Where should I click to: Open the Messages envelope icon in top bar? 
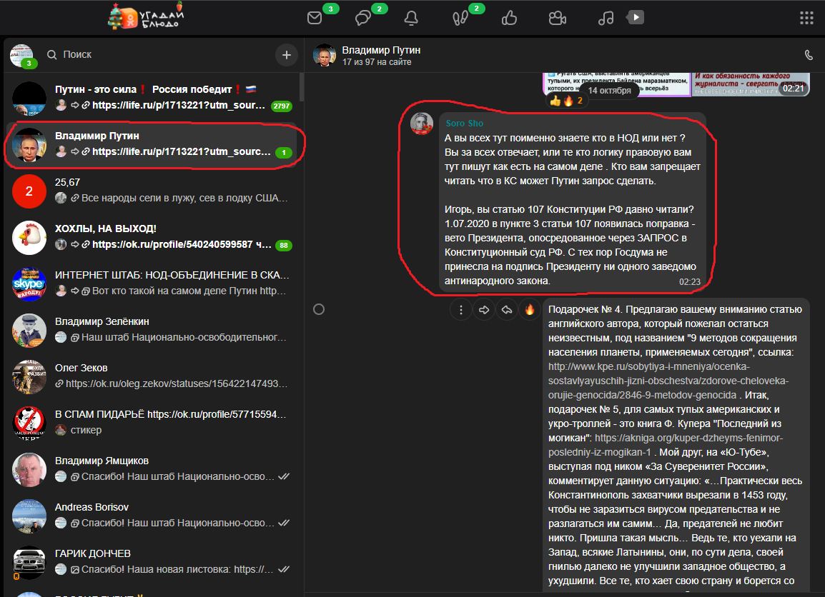pos(315,18)
